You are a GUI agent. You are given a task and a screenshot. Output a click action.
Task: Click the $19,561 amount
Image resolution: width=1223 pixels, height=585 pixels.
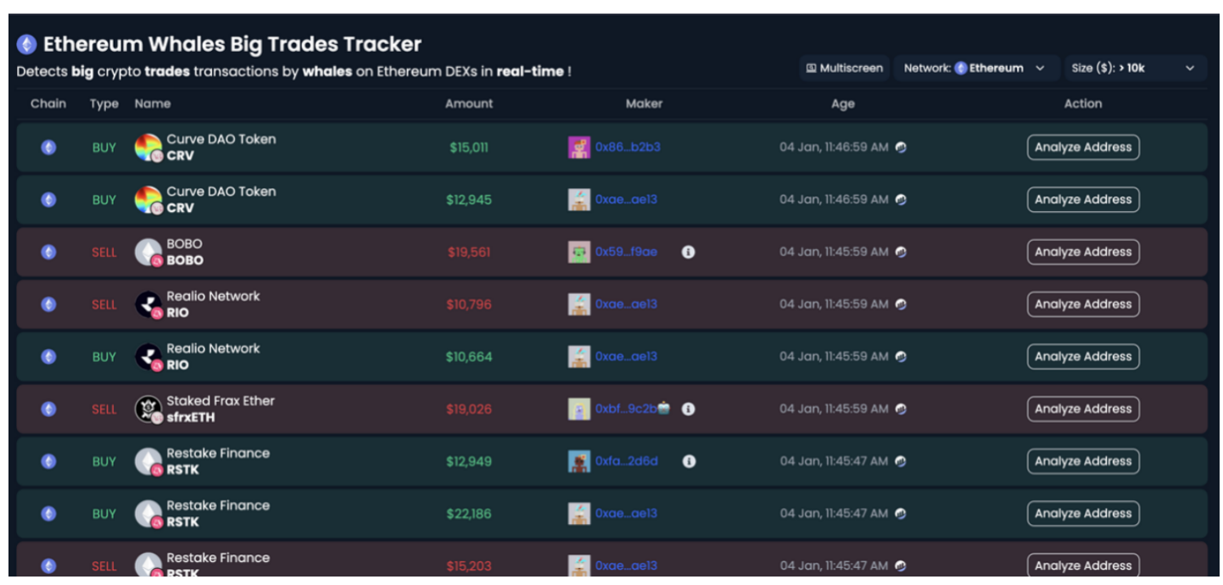(x=469, y=252)
